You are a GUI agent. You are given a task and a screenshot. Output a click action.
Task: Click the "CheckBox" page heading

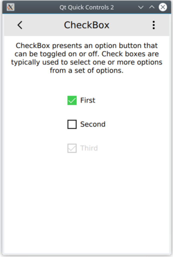pyautogui.click(x=87, y=25)
